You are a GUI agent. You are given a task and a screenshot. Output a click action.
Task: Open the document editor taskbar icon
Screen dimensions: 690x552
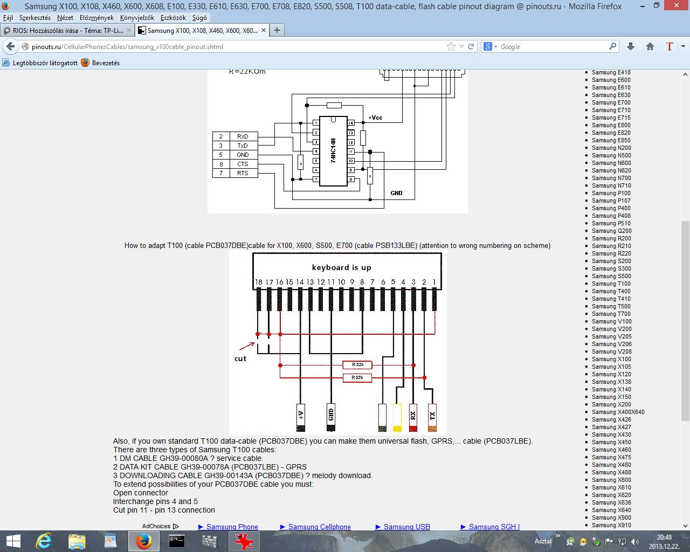[110, 541]
